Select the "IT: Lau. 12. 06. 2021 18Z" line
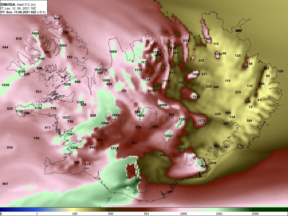This screenshot has height=216, width=288. 18,8
